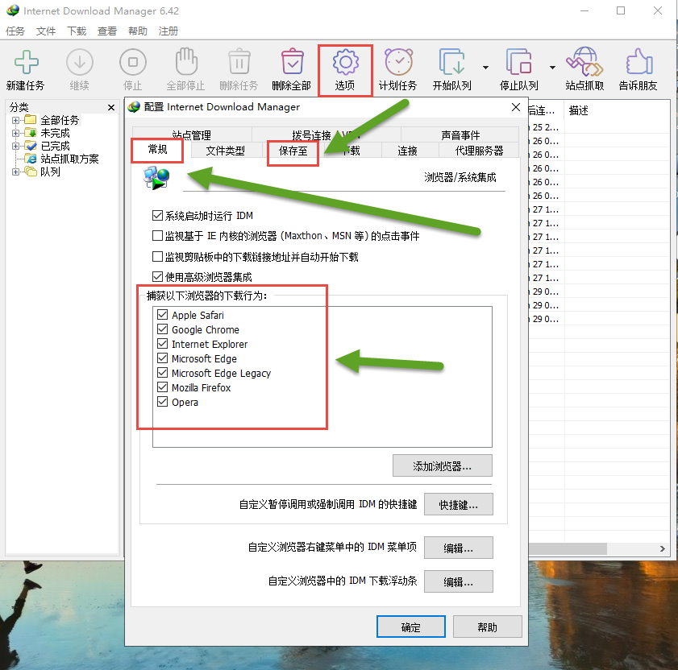Close the configuration dialog
Screen dimensions: 678x670
click(516, 106)
